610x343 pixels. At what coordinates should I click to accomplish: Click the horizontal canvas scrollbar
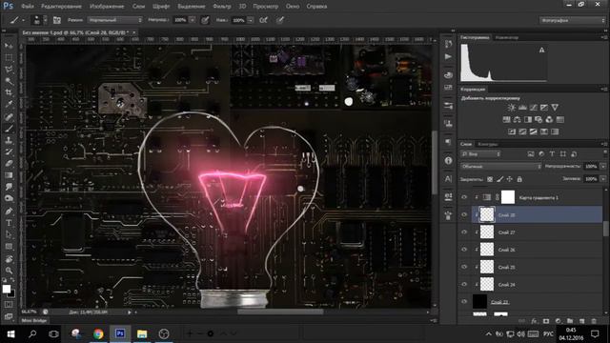[x=280, y=312]
